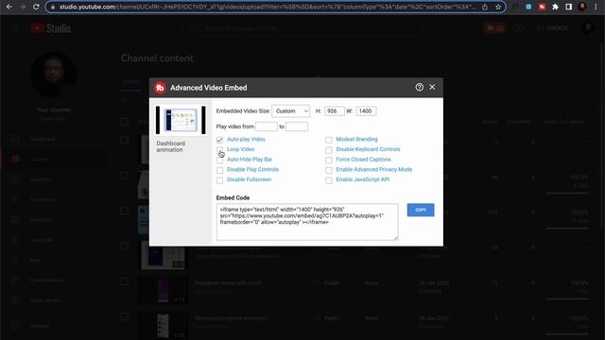Close the Advanced Video Embed dialog

coord(432,87)
